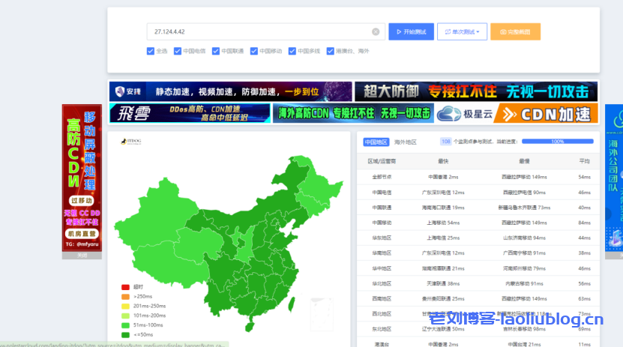The width and height of the screenshot is (623, 347).
Task: Select the 华中地区 row label
Action: 382,268
